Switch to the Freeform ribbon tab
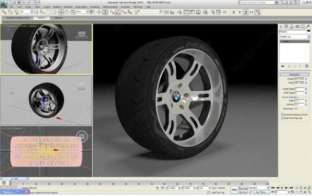Screen dimensions: 312x196 coord(42,18)
